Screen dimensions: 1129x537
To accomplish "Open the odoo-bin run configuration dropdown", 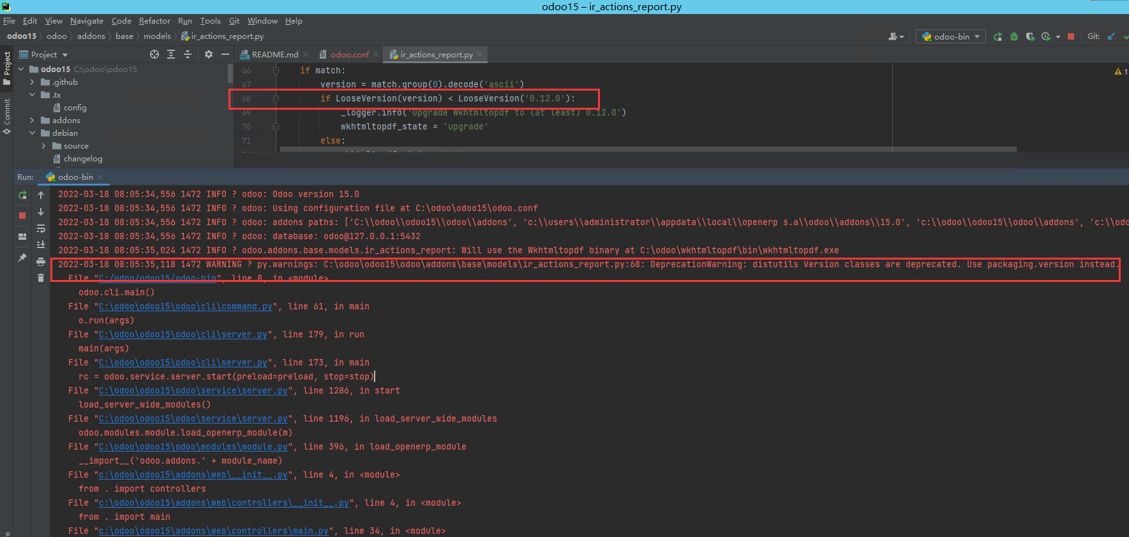I will [x=951, y=36].
